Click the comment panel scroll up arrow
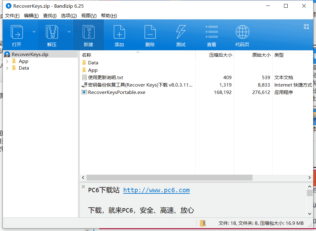This screenshot has height=231, width=316. (310, 186)
